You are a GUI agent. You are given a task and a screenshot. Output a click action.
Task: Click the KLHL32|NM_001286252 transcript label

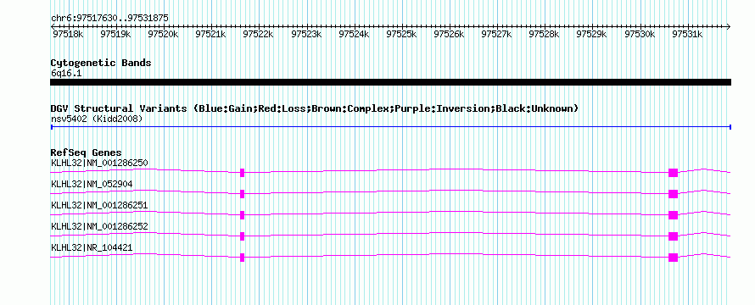pos(99,226)
